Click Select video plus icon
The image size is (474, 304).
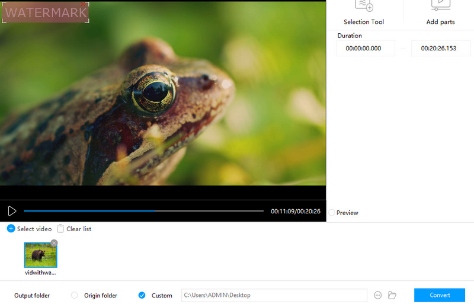[x=11, y=229]
